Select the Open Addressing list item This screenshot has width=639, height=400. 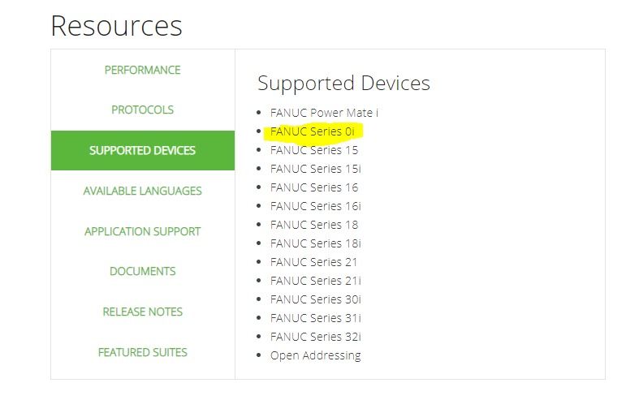315,355
